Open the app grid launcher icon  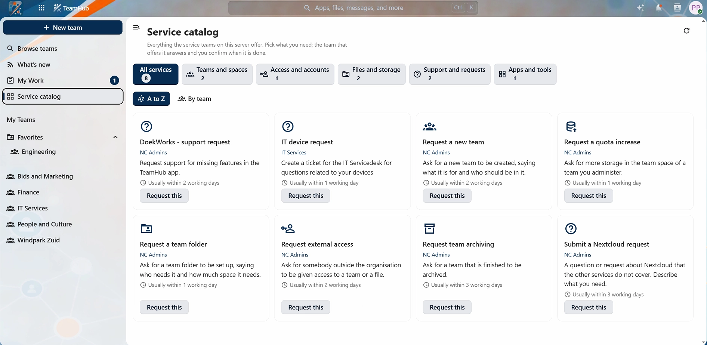pyautogui.click(x=41, y=8)
